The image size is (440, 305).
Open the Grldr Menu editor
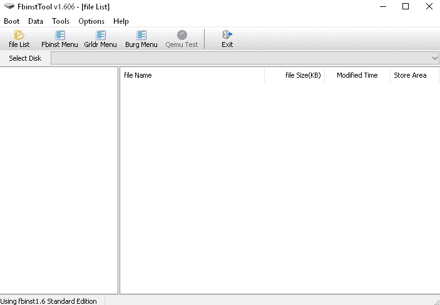pyautogui.click(x=101, y=39)
